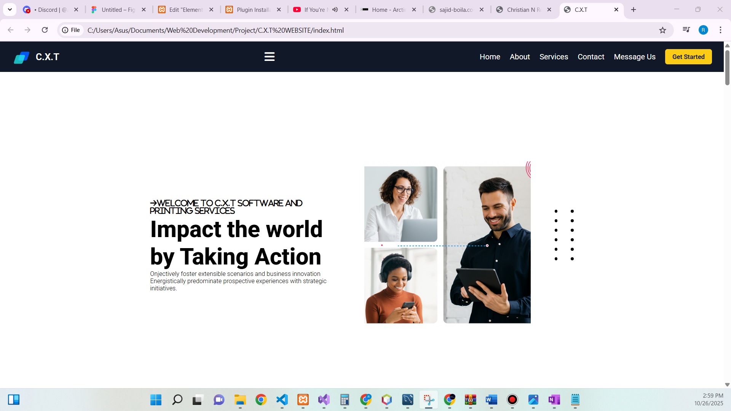Screen dimensions: 731x411
Task: Click the scrollbar down arrow
Action: click(x=727, y=385)
